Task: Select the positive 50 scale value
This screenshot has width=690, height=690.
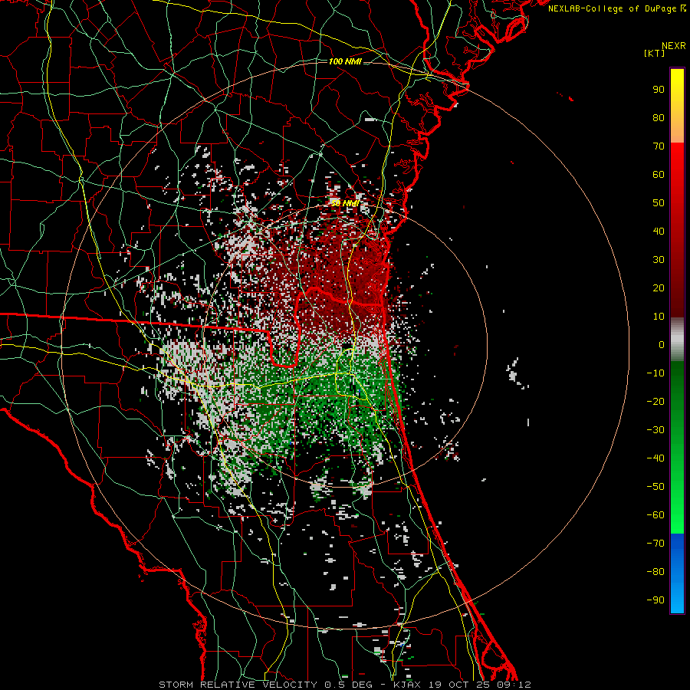Action: (x=659, y=203)
